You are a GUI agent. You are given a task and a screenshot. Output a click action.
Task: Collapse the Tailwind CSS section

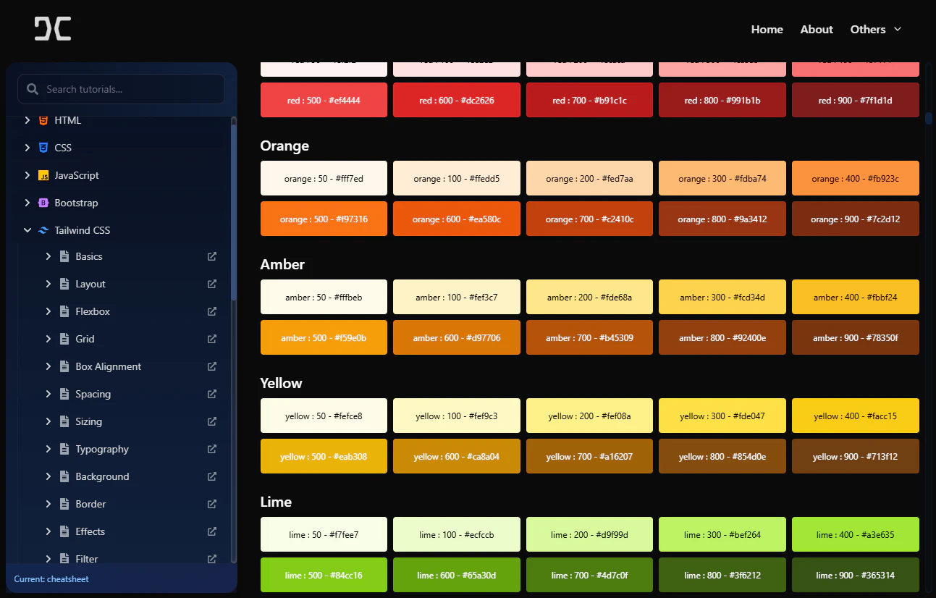tap(28, 230)
